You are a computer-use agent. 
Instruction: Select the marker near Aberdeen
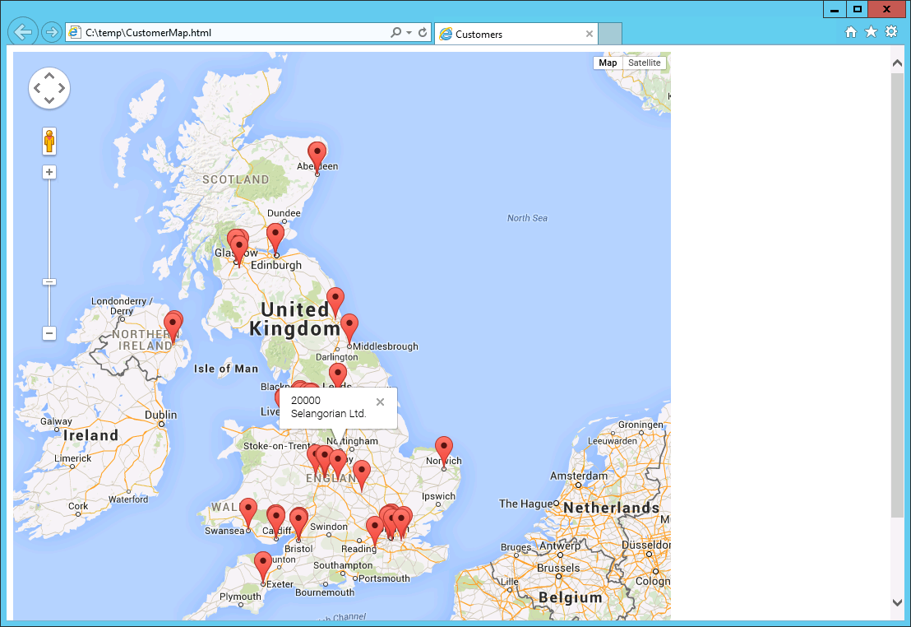(x=317, y=152)
